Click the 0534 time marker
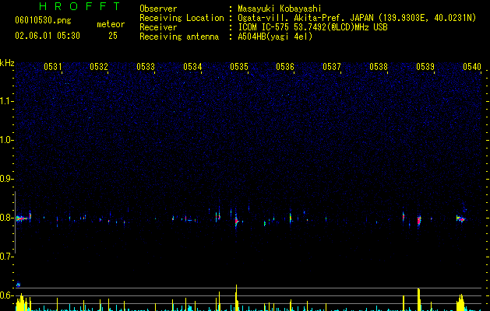Viewport: 490px width, 311px height. 192,67
